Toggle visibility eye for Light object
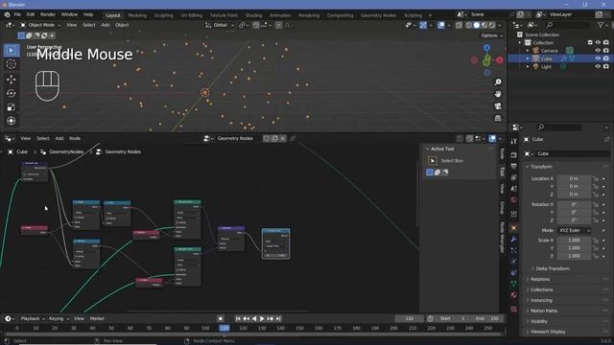This screenshot has width=614, height=345. (x=598, y=66)
